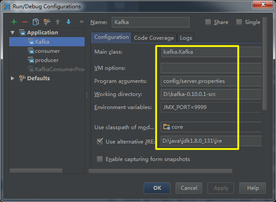Click the producer configuration icon

click(31, 60)
